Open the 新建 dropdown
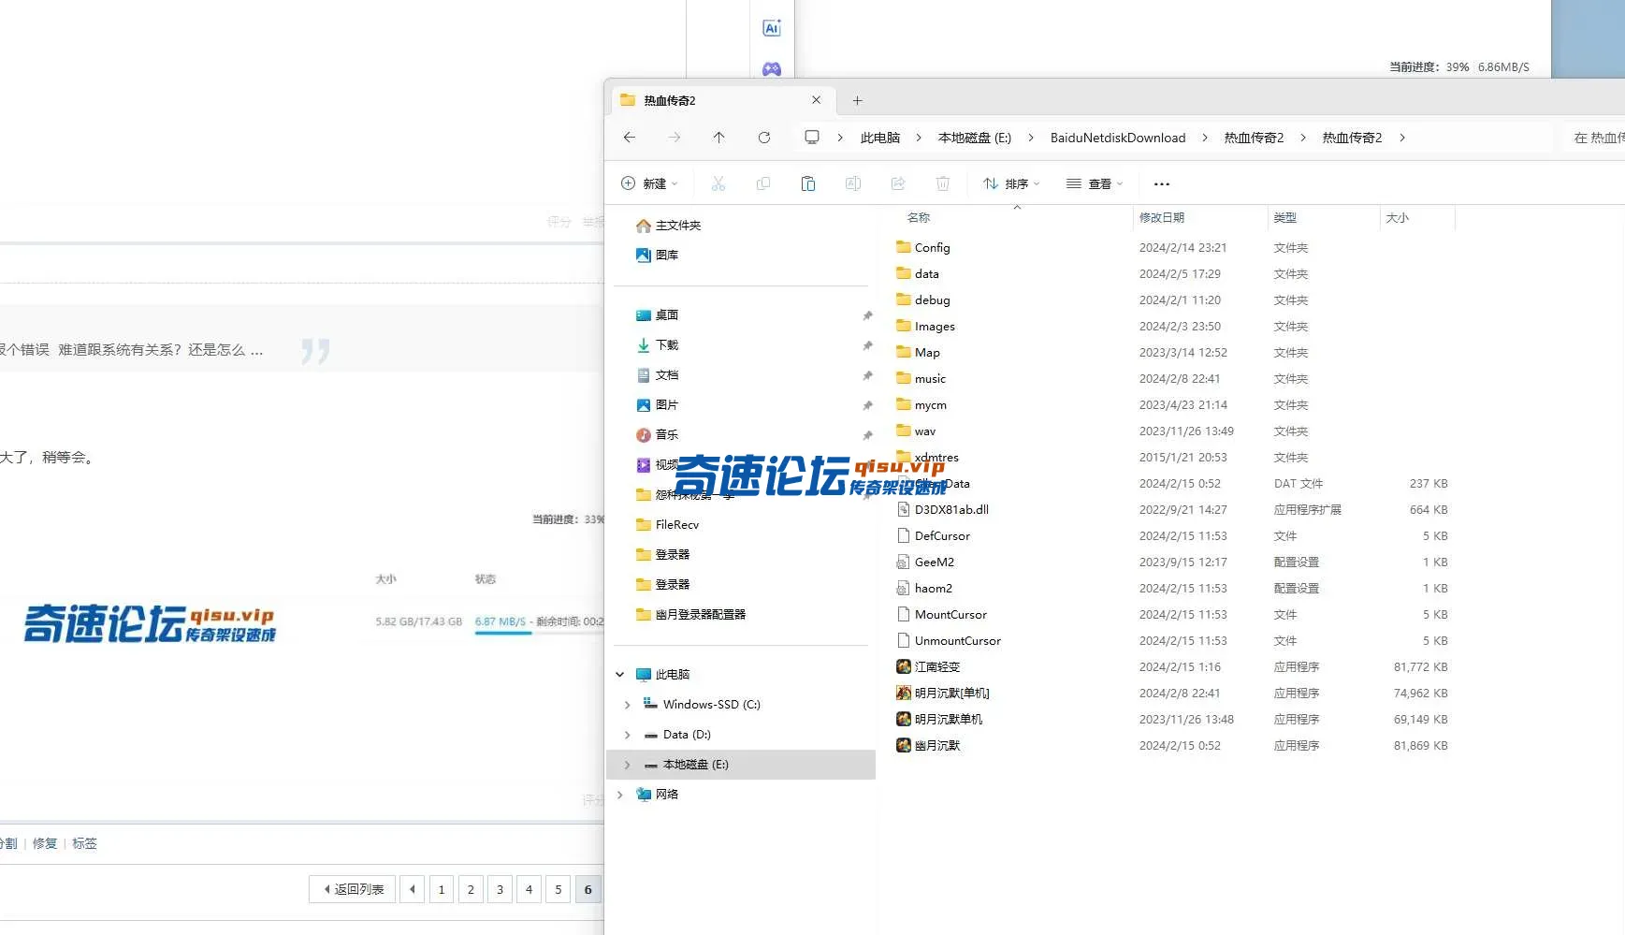1625x935 pixels. 649,183
